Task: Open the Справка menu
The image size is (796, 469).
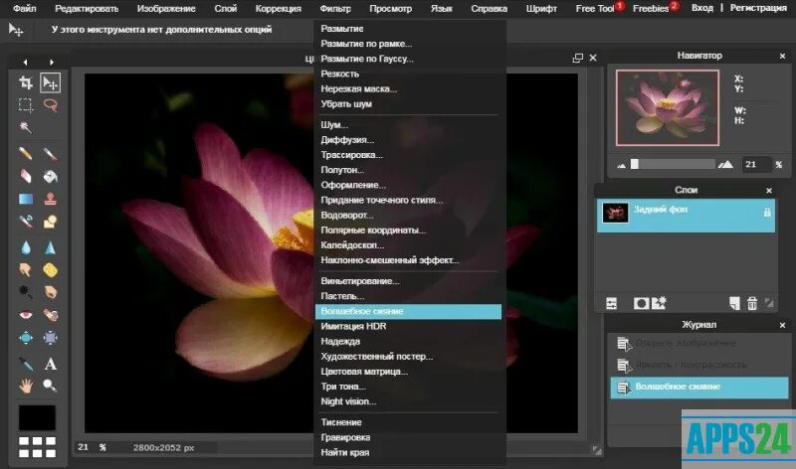Action: 489,8
